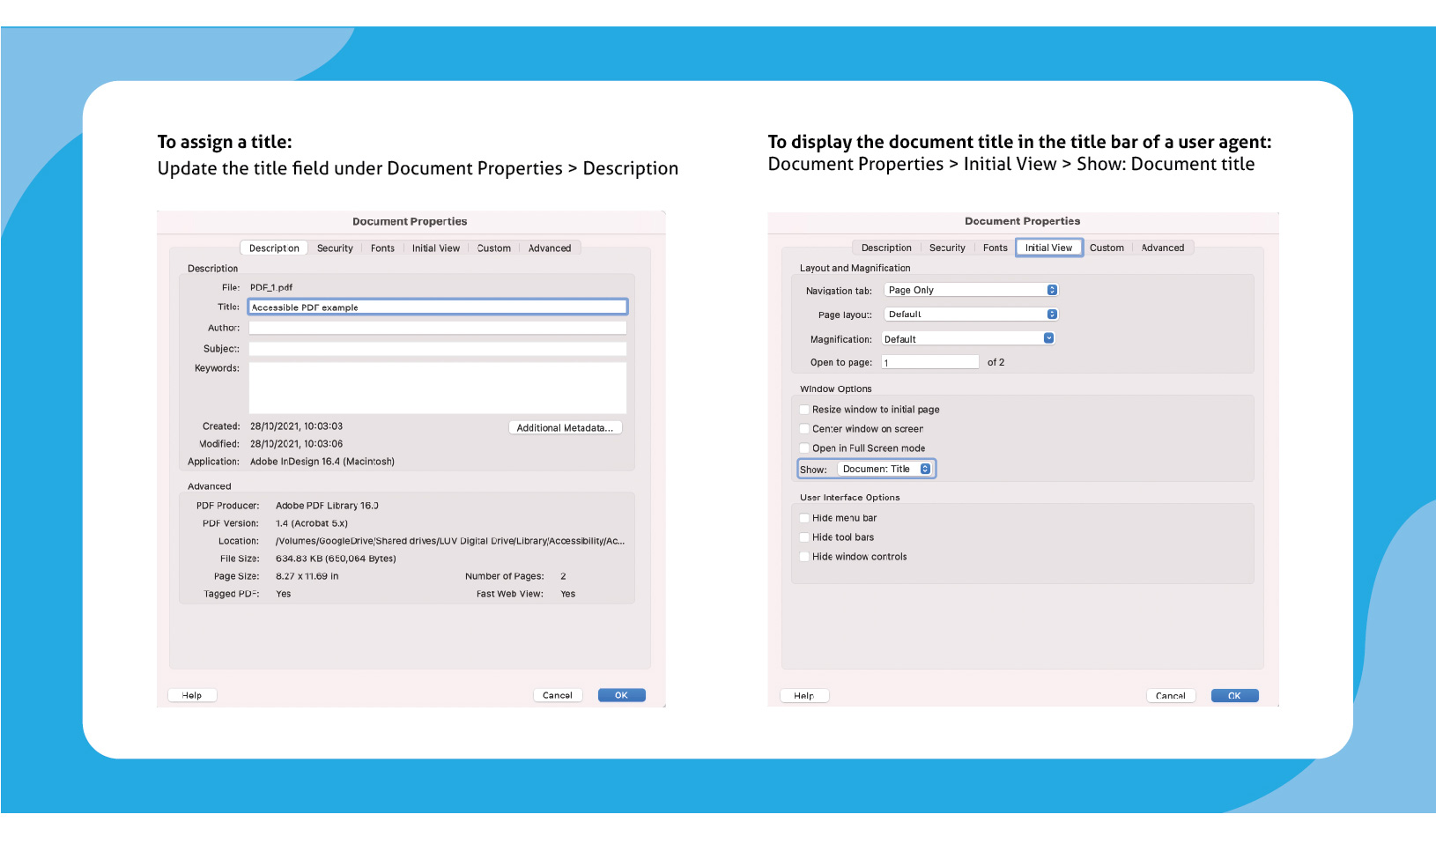The image size is (1436, 844).
Task: Check 'Hide window controls'
Action: point(804,556)
